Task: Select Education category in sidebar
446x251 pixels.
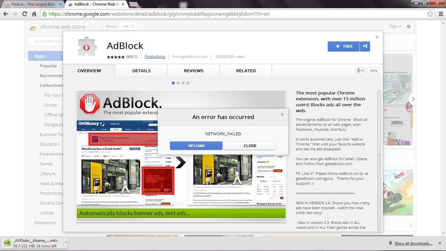Action: click(x=49, y=144)
